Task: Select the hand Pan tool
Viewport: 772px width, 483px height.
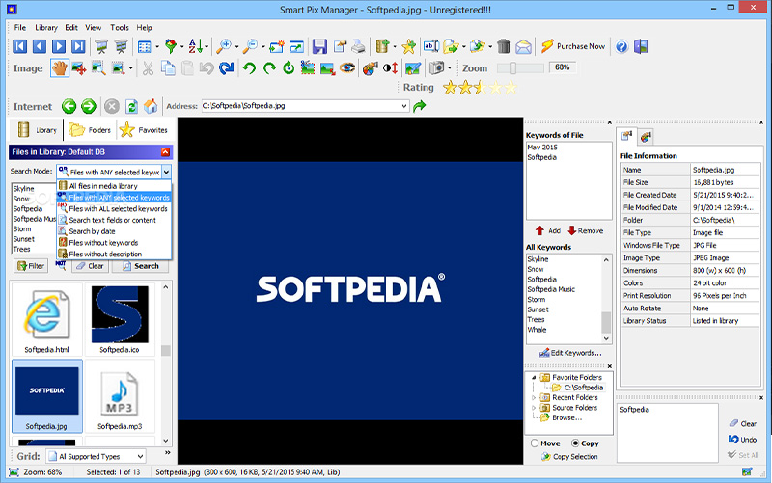Action: pos(60,68)
